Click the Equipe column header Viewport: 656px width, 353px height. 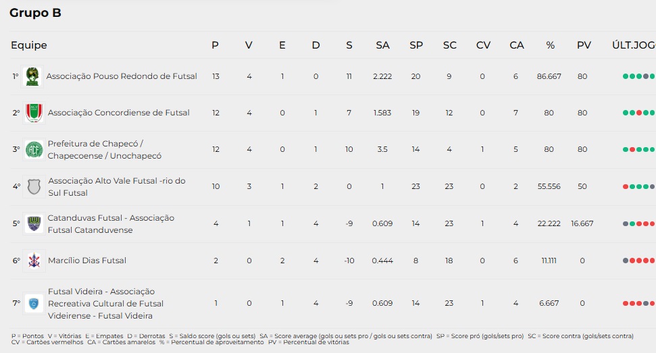pos(29,45)
